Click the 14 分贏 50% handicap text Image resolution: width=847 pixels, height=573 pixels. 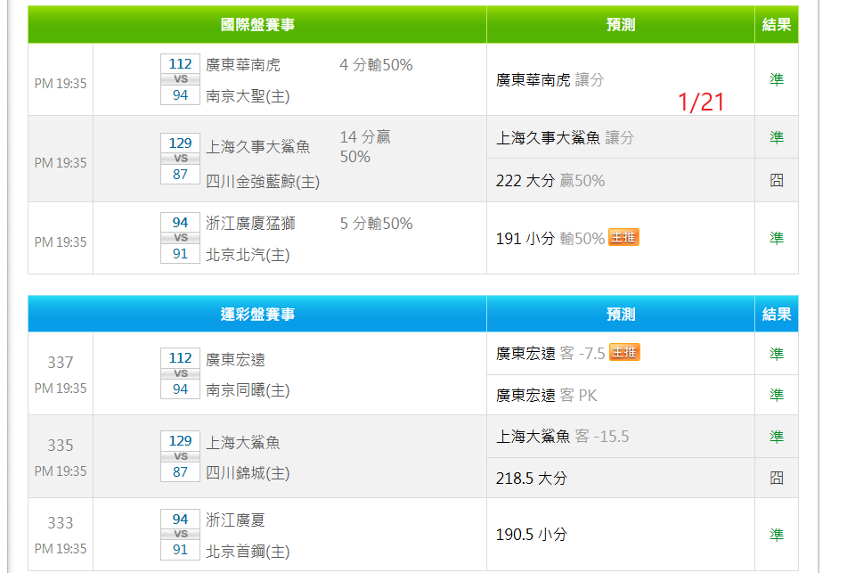coord(365,146)
